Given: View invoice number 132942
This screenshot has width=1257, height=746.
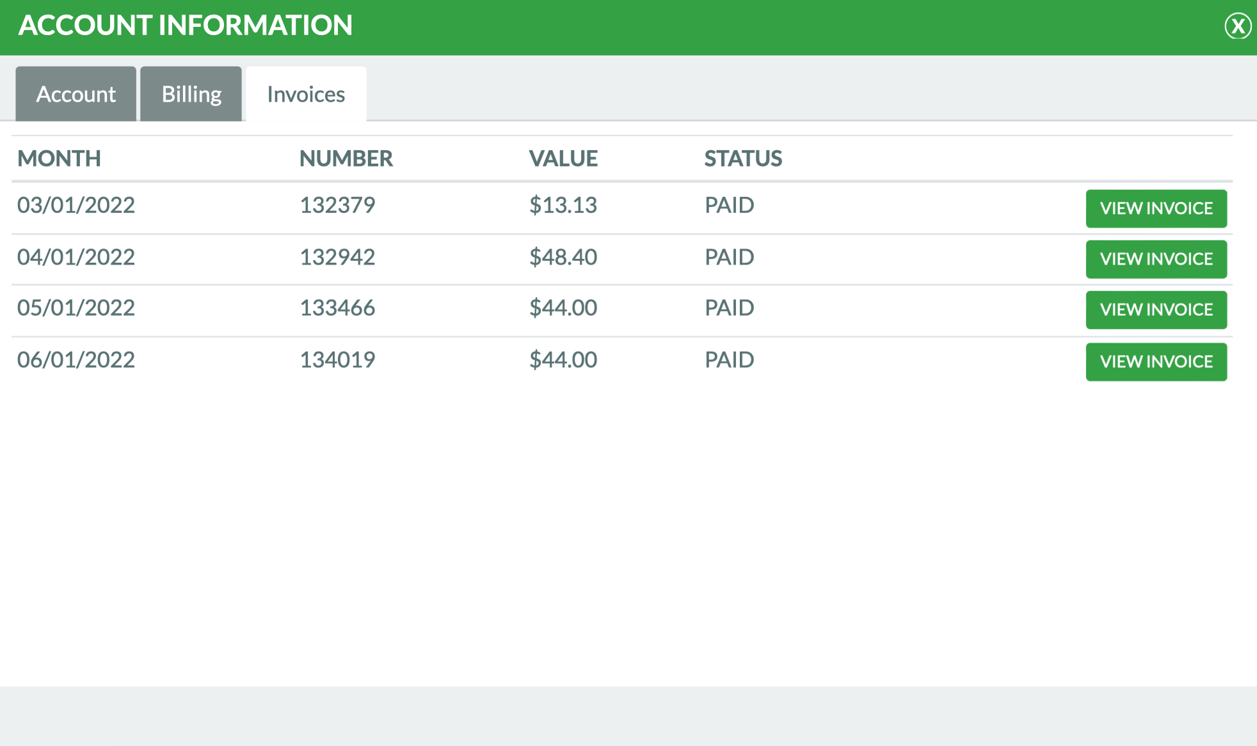Looking at the screenshot, I should pyautogui.click(x=1156, y=259).
